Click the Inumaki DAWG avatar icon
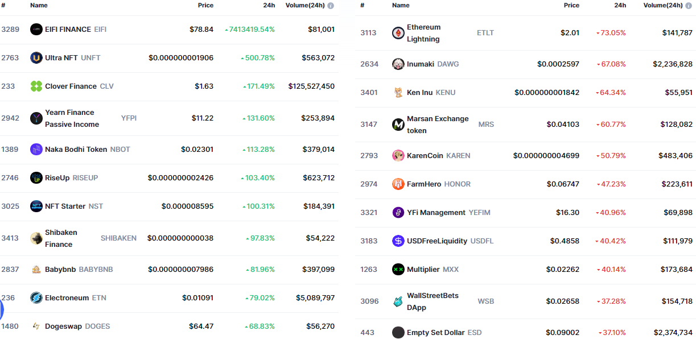 coord(398,64)
